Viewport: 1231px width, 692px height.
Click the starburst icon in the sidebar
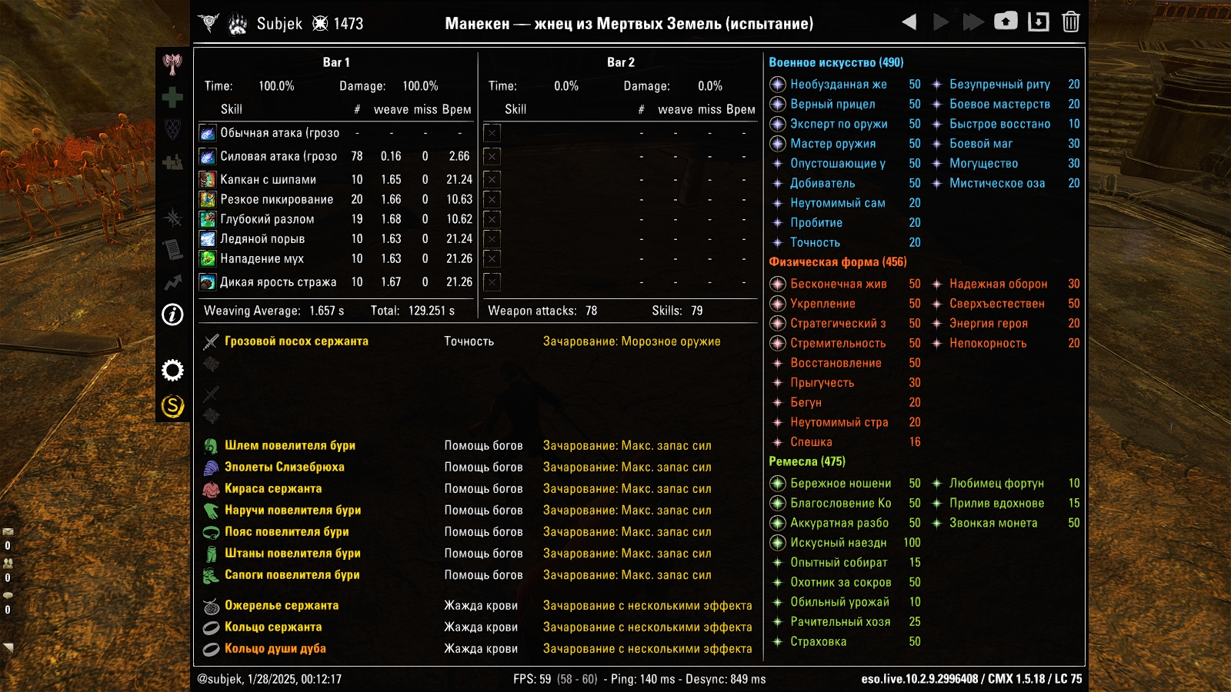click(172, 218)
